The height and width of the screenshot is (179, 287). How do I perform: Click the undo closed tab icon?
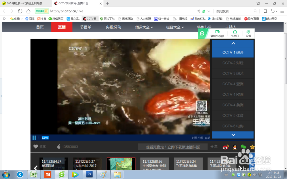coord(273,11)
